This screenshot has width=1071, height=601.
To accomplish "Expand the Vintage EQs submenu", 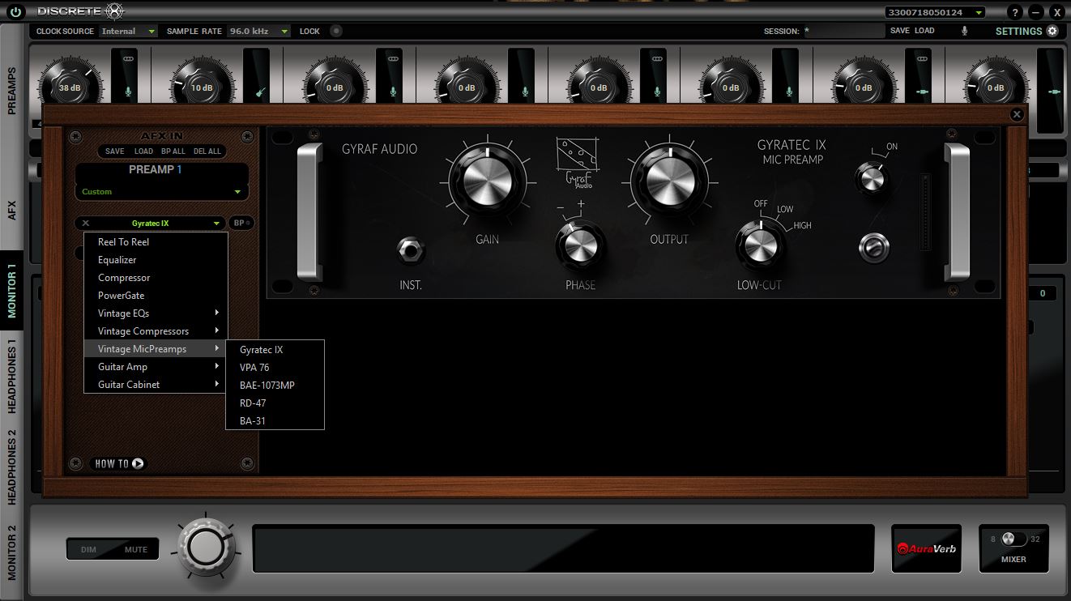I will click(156, 313).
